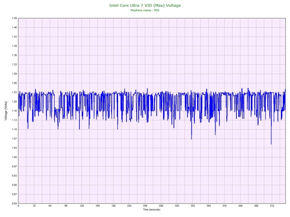Select the 1.39 voltage axis label
The height and width of the screenshot is (217, 290).
[14, 46]
